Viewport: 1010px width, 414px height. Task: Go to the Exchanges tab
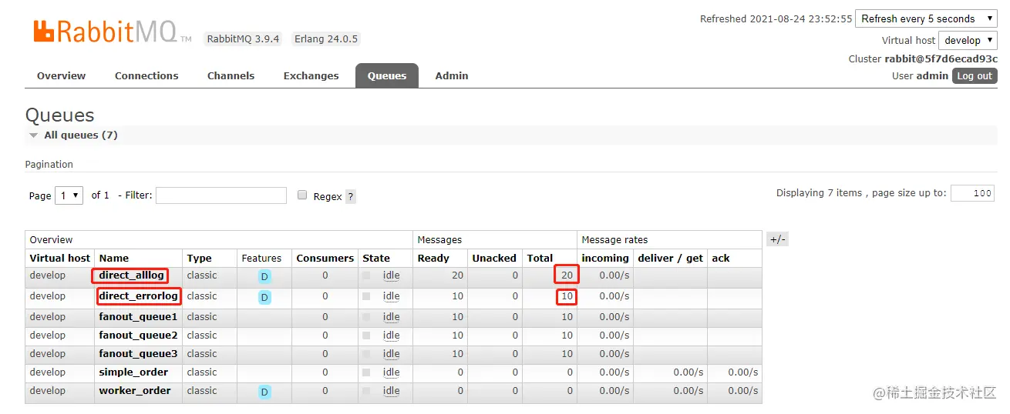311,75
